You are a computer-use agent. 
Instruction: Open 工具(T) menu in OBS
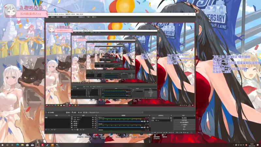tap(88, 17)
